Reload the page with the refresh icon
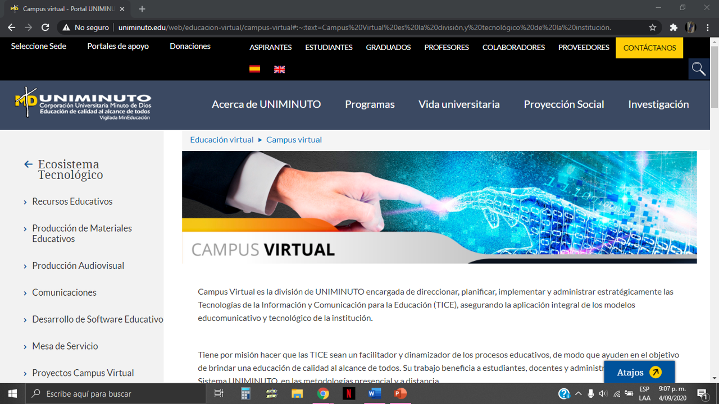Viewport: 719px width, 404px height. pos(45,27)
